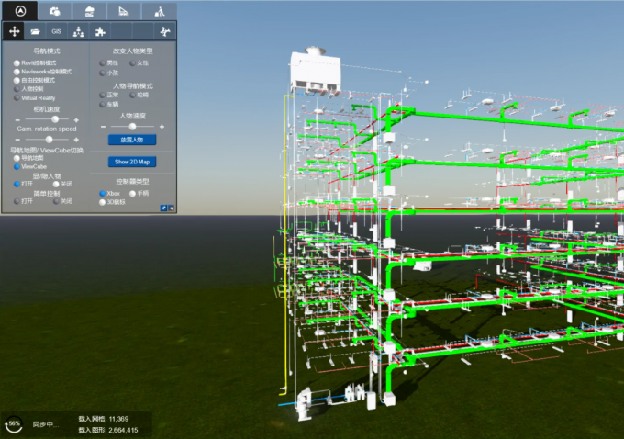
Task: Click the 同步中 status text
Action: tap(45, 424)
